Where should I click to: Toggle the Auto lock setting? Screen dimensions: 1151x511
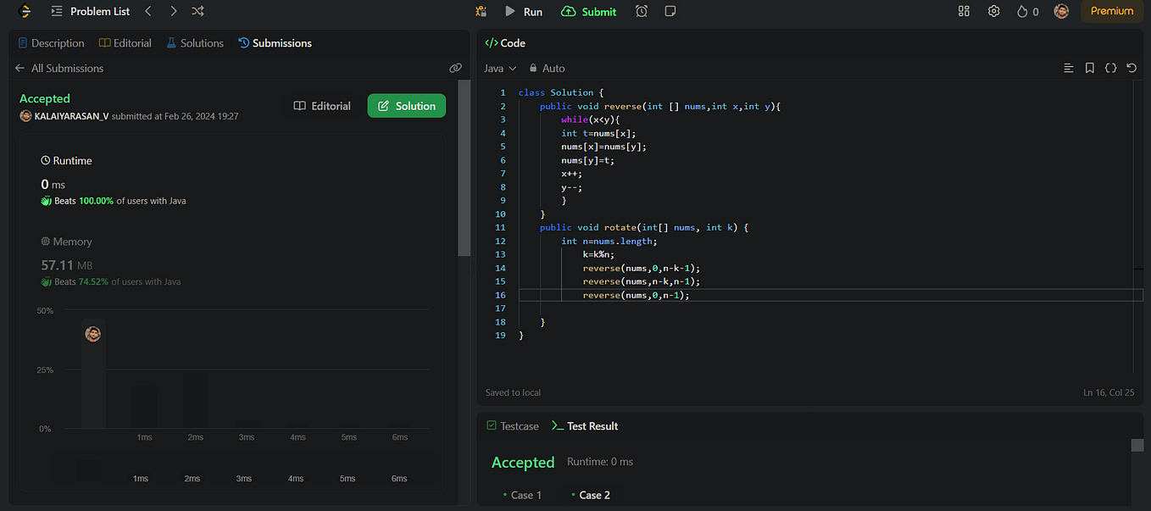pyautogui.click(x=547, y=68)
